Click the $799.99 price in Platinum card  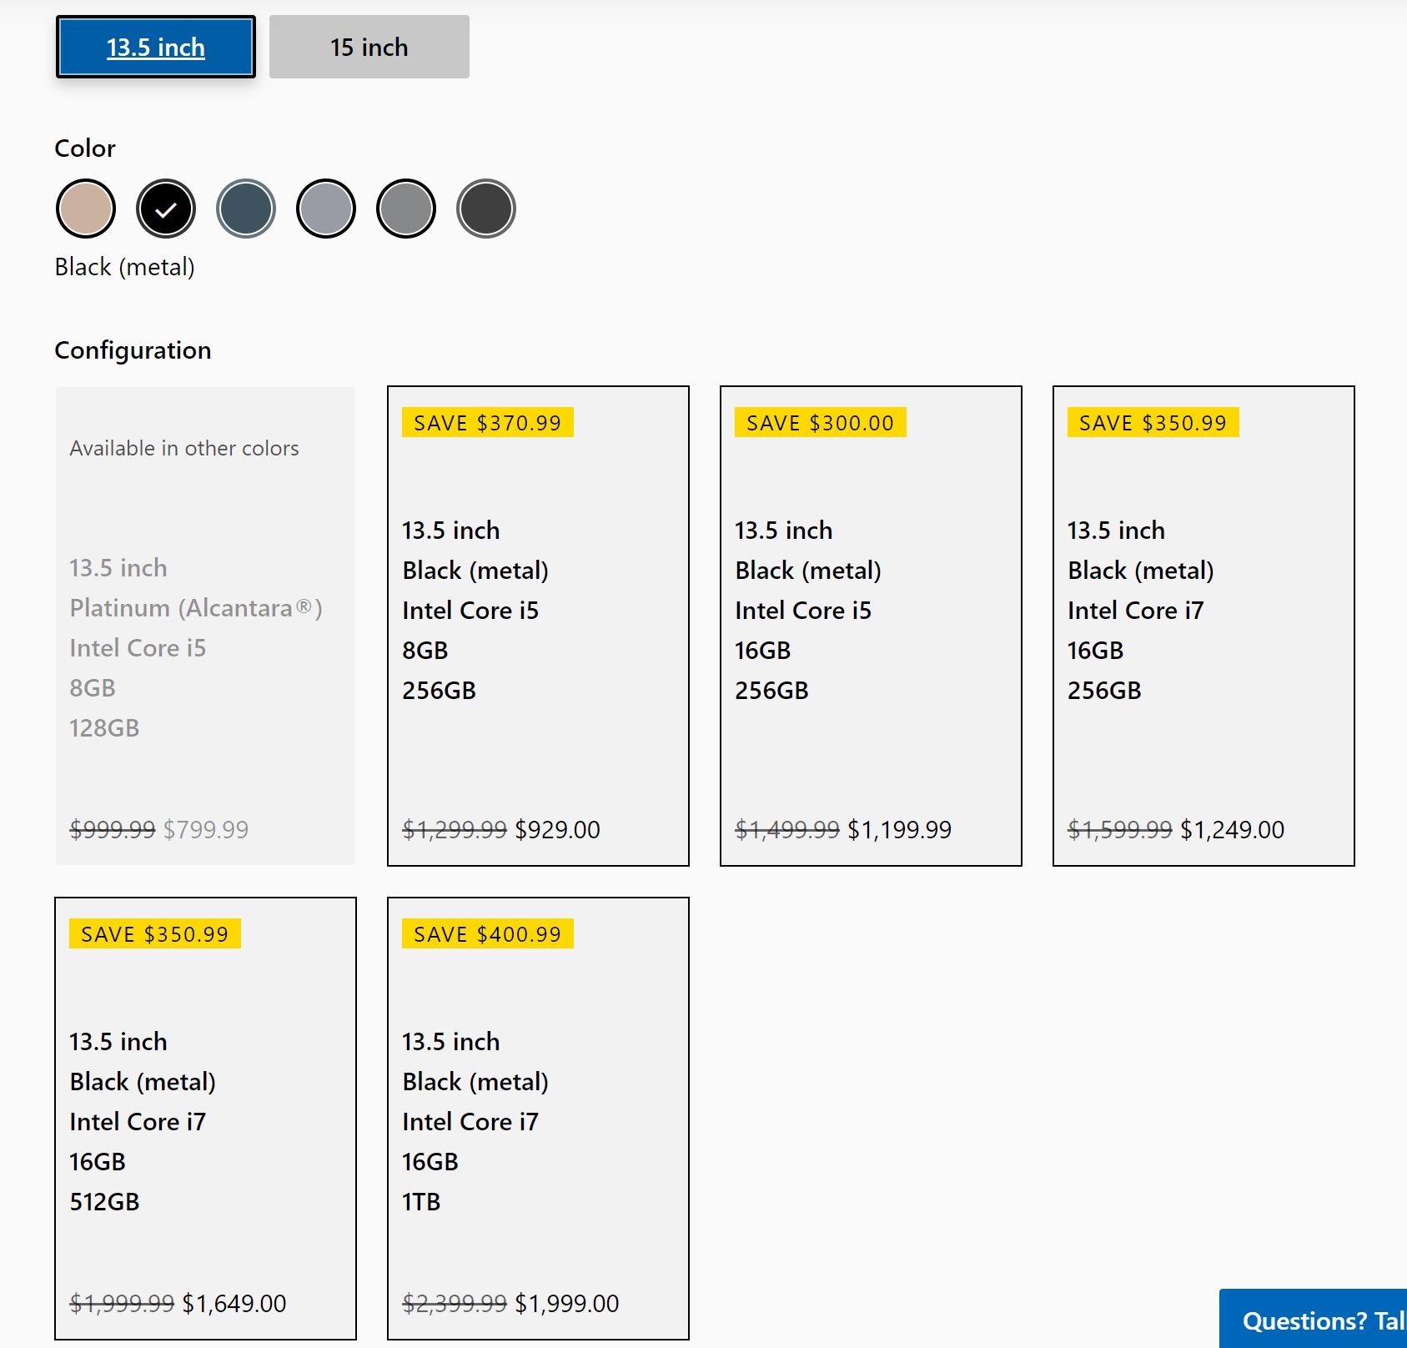[x=206, y=830]
